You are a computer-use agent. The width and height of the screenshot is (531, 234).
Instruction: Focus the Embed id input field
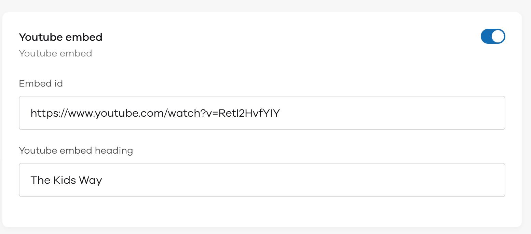pyautogui.click(x=262, y=113)
